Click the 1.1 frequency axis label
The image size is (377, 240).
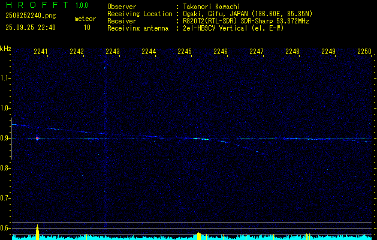tap(5, 78)
